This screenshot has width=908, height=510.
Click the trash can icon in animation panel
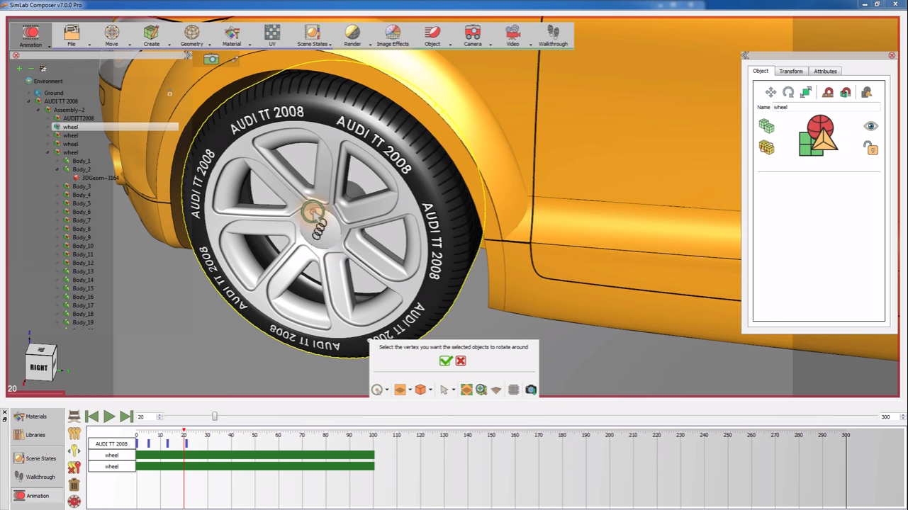(x=74, y=484)
